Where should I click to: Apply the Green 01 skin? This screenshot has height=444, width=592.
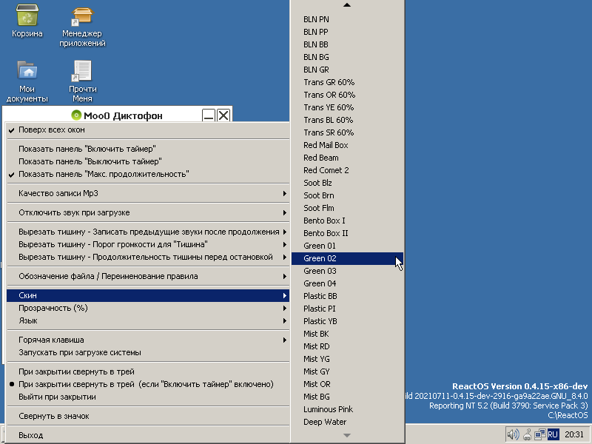click(x=347, y=246)
